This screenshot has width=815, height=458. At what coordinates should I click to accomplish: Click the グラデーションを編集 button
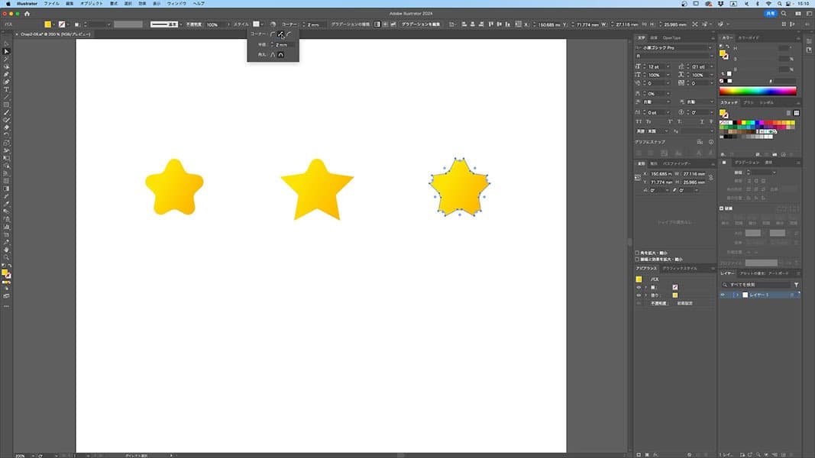(x=420, y=24)
